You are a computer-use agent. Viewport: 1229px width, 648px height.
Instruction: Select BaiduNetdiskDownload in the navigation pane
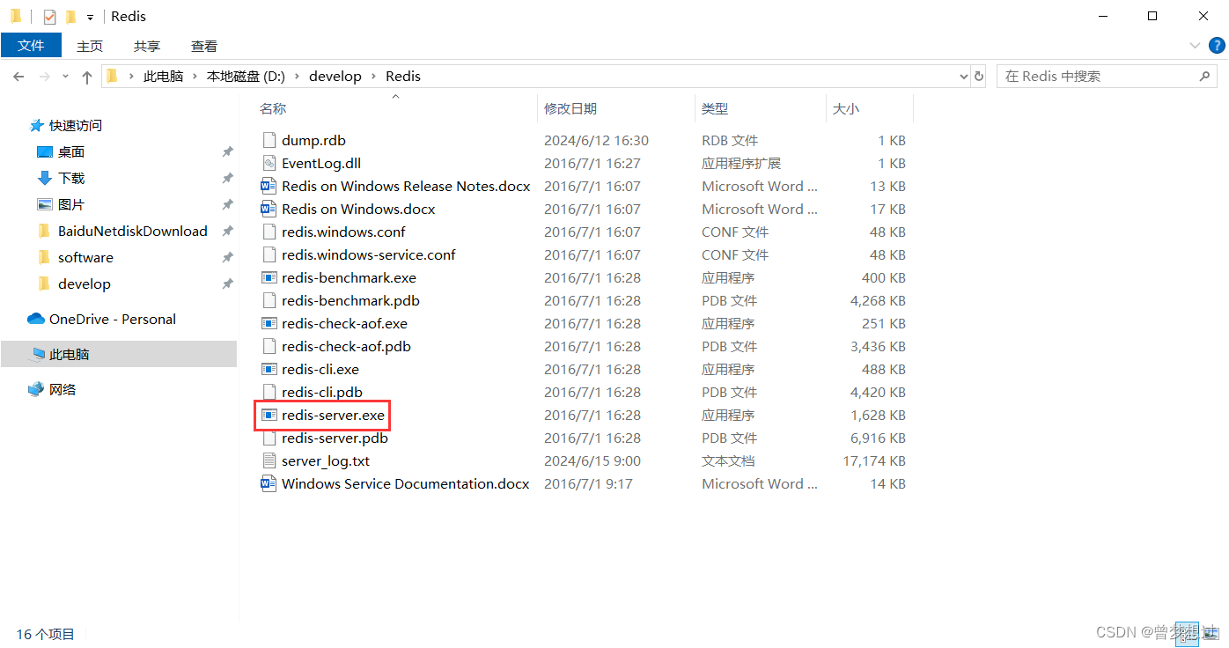(x=133, y=231)
